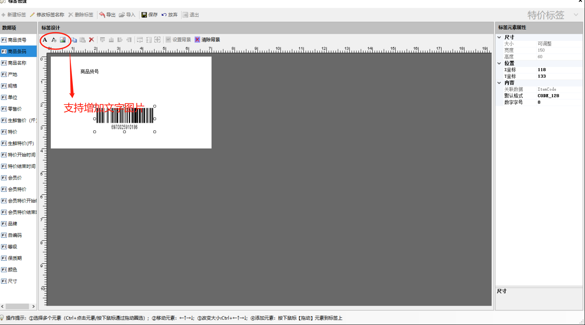Click the same width sizing icon

140,40
